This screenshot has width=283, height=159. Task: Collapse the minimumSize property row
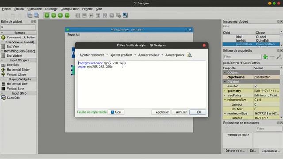tap(225, 100)
